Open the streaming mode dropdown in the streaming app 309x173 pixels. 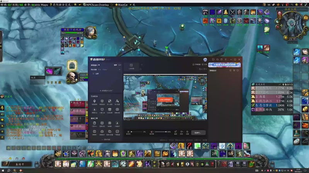point(95,65)
